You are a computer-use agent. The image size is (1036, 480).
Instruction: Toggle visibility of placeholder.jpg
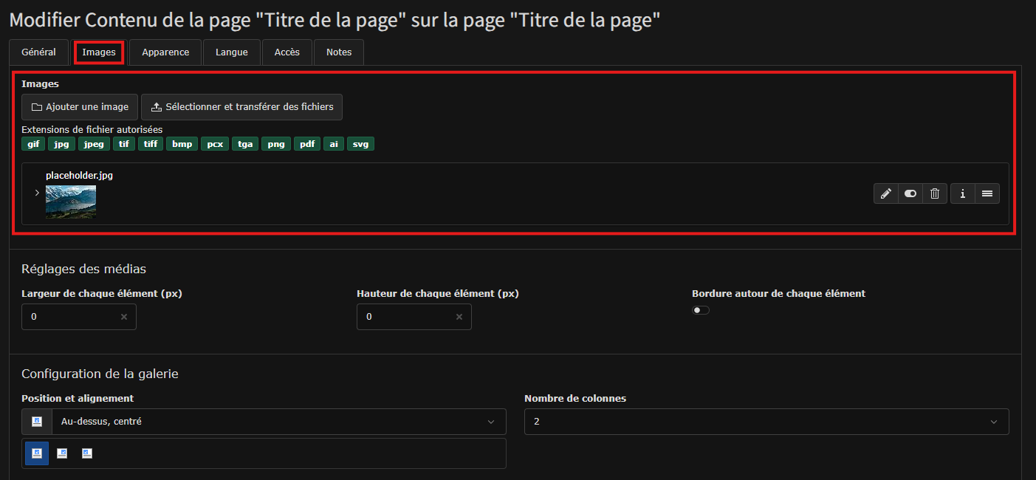(910, 193)
